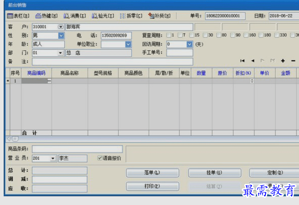Click the 打印(P) button
This screenshot has height=205, width=299.
point(153,186)
